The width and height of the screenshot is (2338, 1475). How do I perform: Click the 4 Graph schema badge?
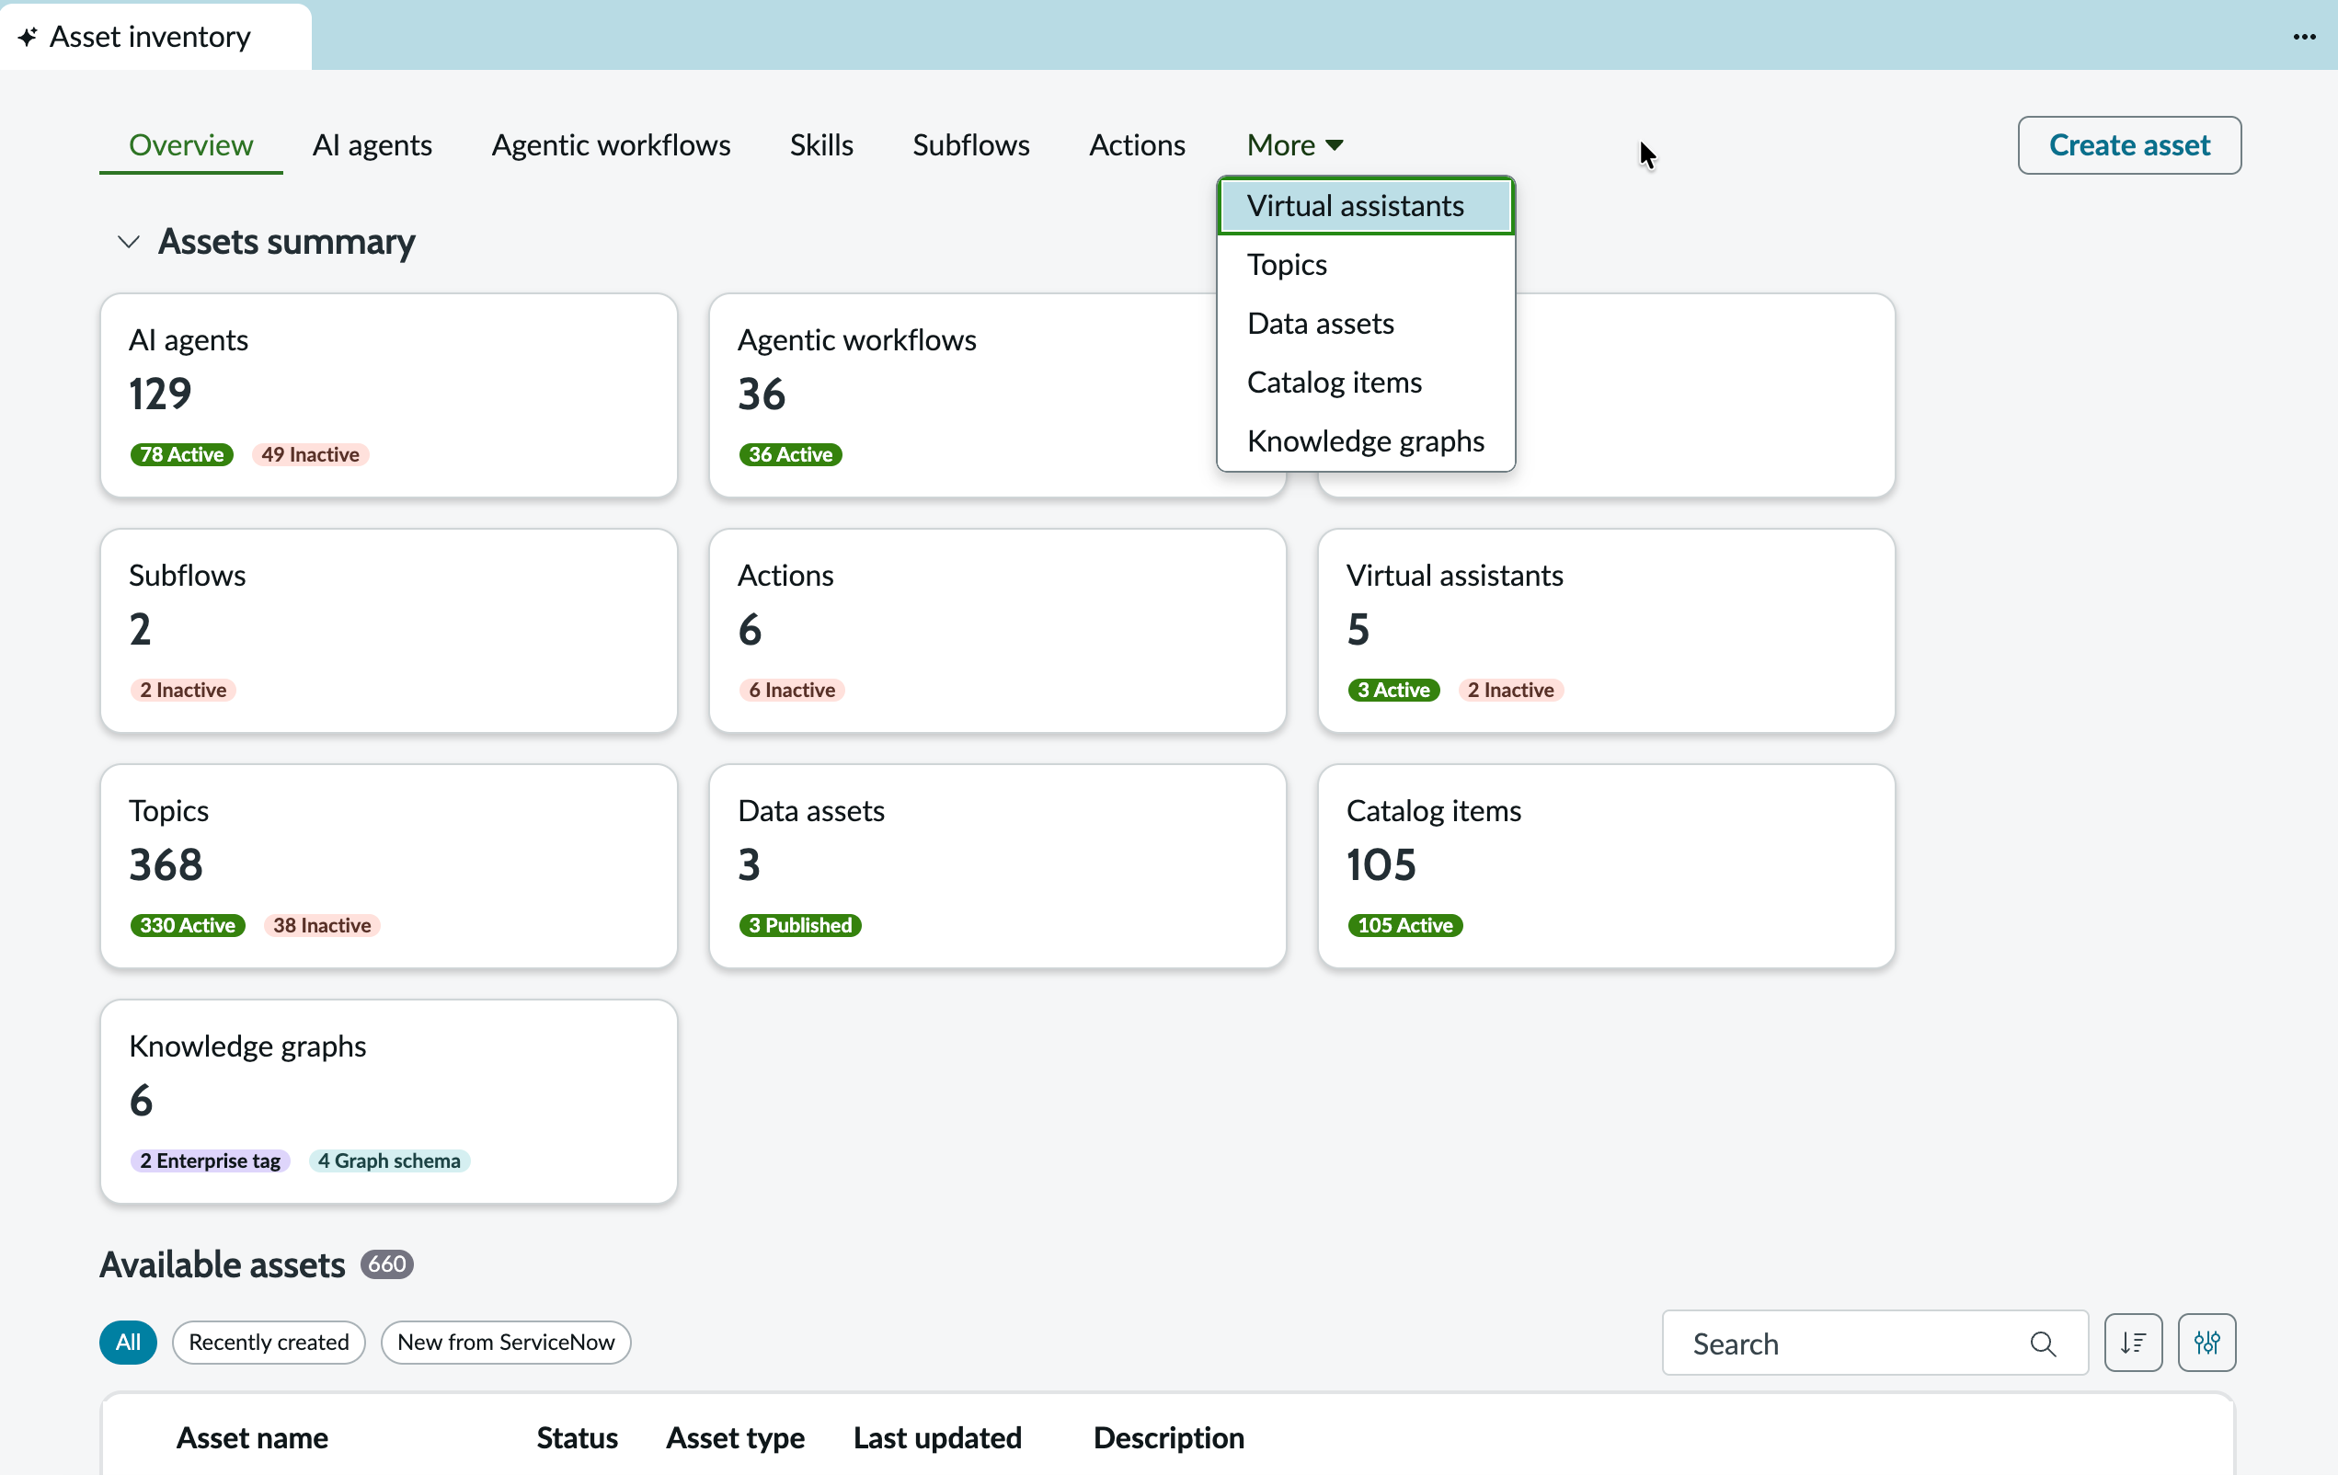[389, 1161]
